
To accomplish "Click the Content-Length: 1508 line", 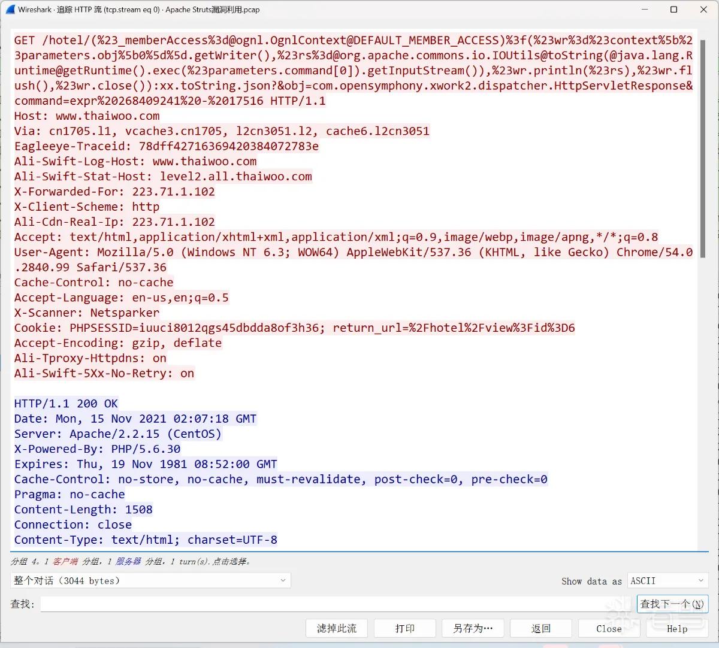I will [83, 510].
